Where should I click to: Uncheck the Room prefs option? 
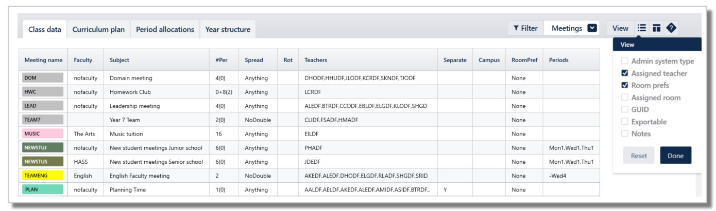pyautogui.click(x=625, y=85)
